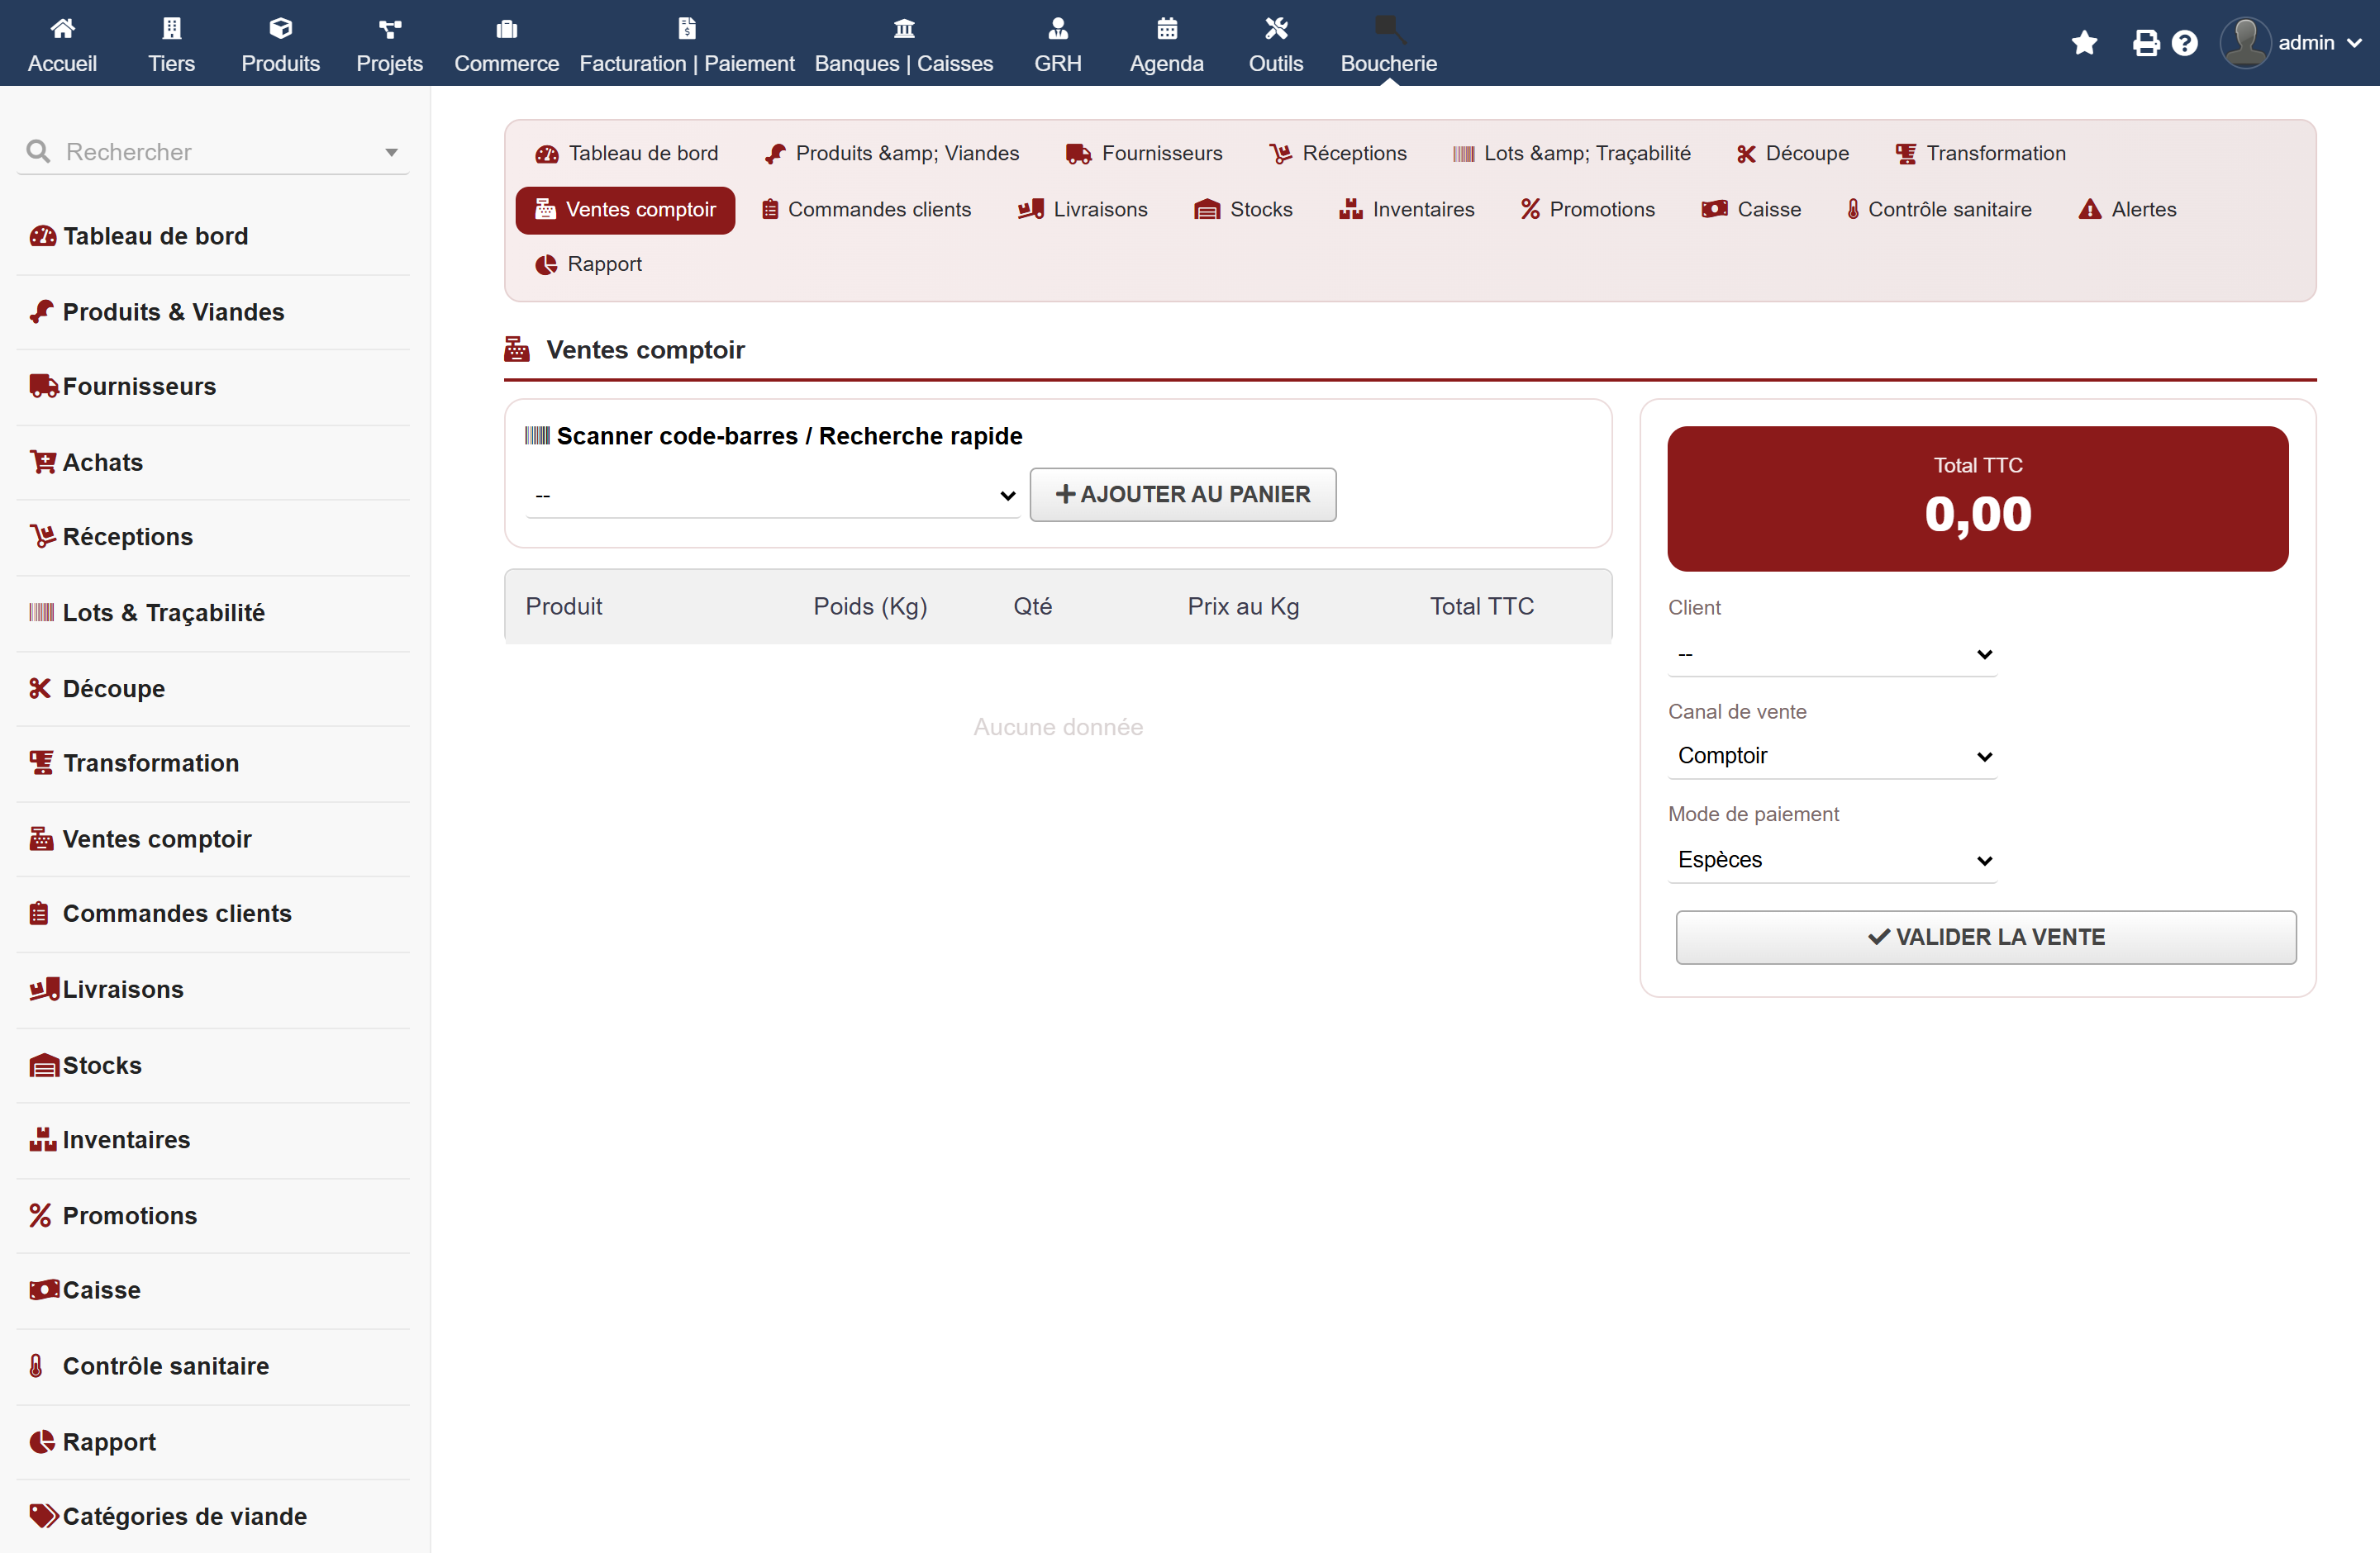This screenshot has width=2380, height=1553.
Task: Open the help question mark icon
Action: click(2184, 43)
